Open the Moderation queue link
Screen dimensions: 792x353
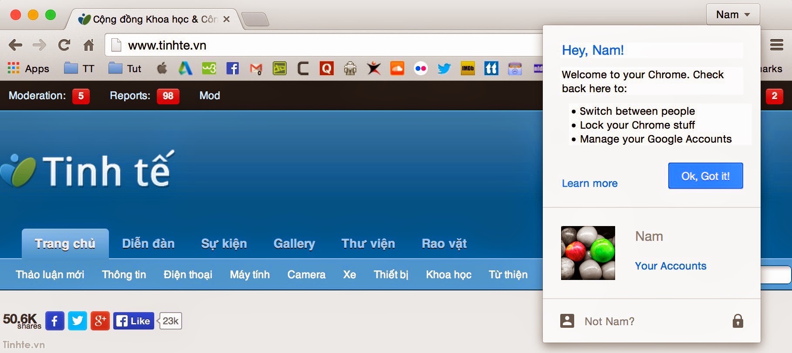click(49, 96)
